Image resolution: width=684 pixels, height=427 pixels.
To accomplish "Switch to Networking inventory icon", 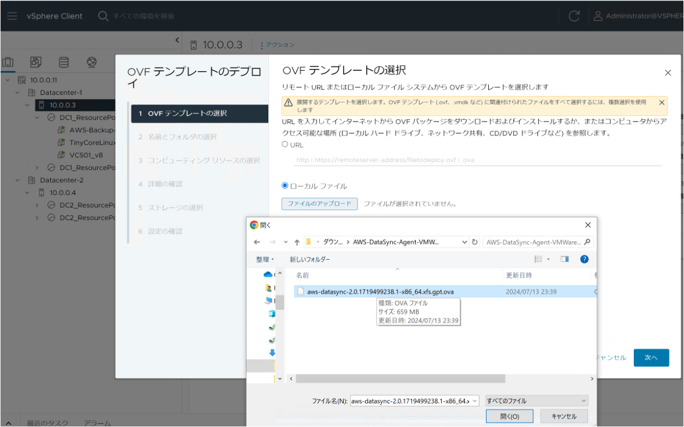I will point(92,61).
